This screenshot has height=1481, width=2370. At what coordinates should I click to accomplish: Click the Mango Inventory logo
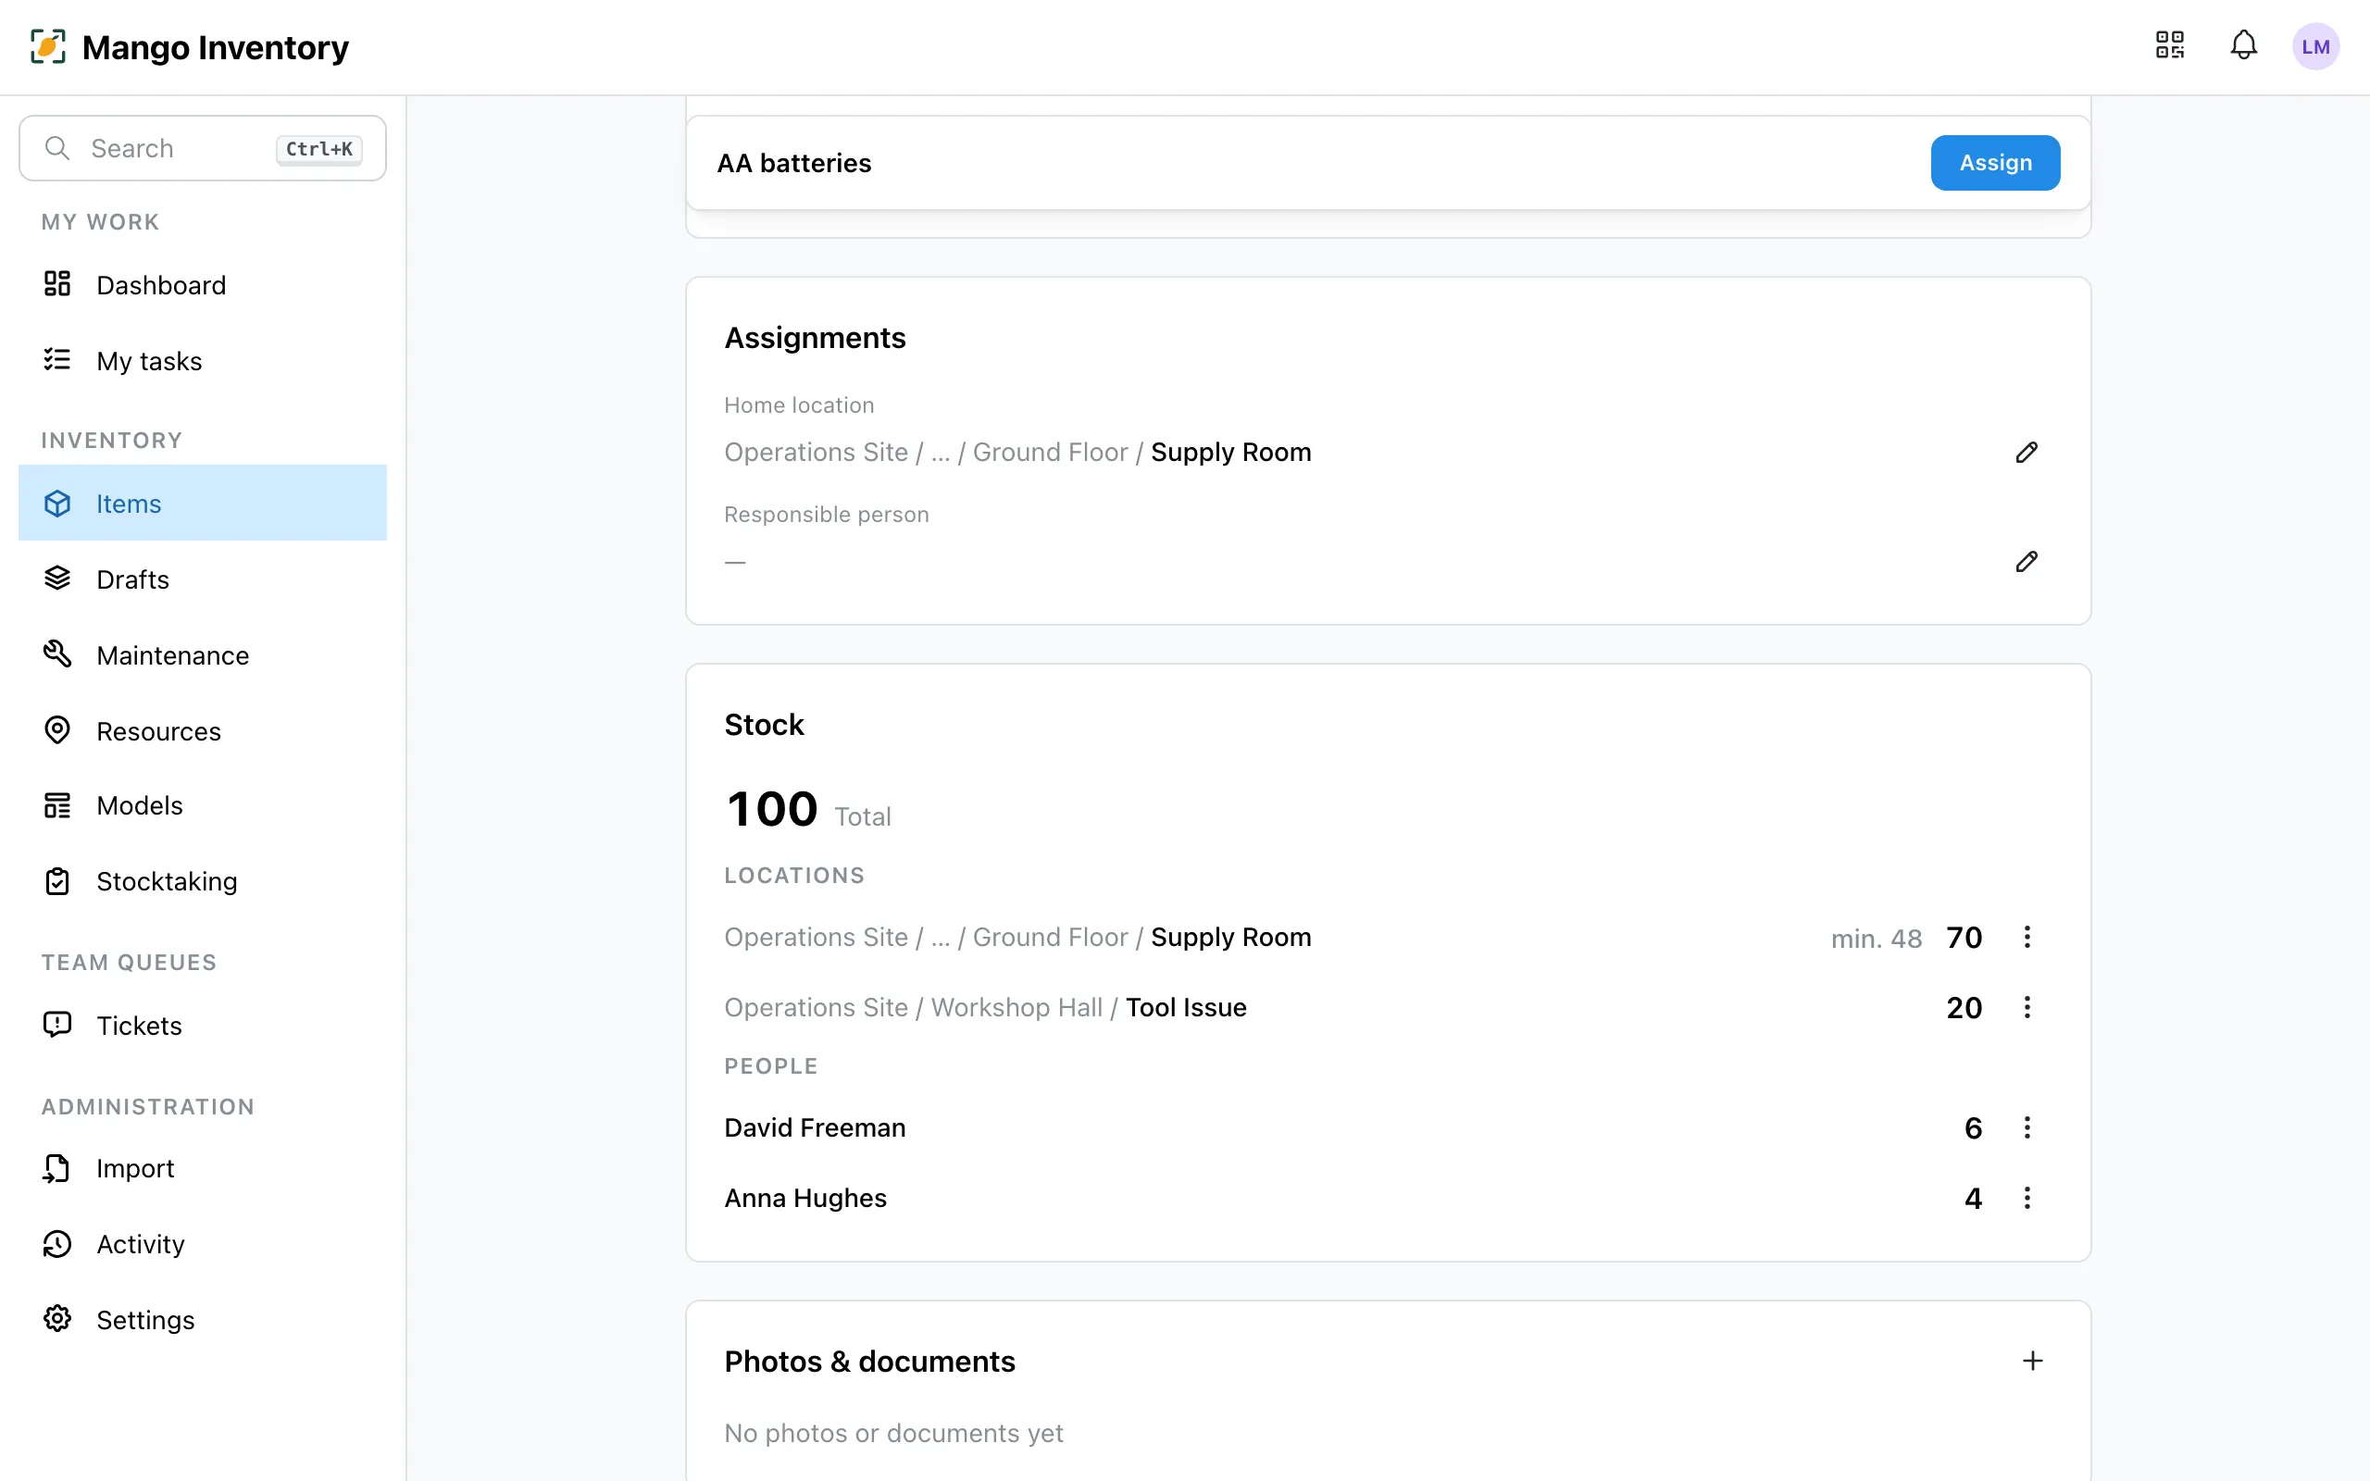189,47
